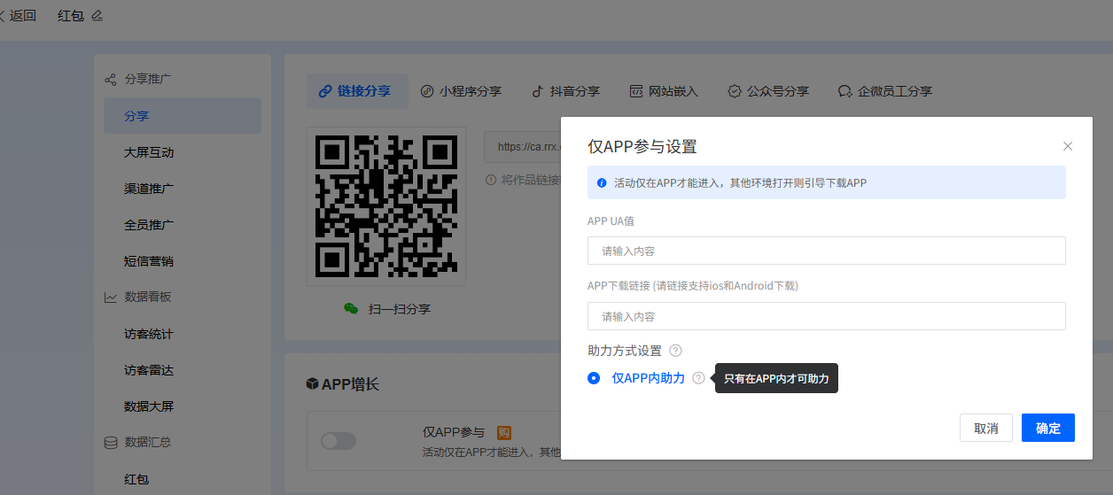1113x495 pixels.
Task: Select the 仅APP内助力 radio button
Action: [594, 378]
